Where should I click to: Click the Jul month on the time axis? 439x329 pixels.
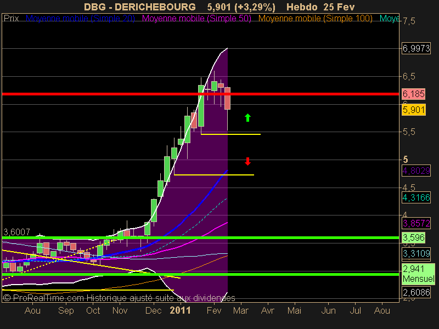(x=355, y=310)
